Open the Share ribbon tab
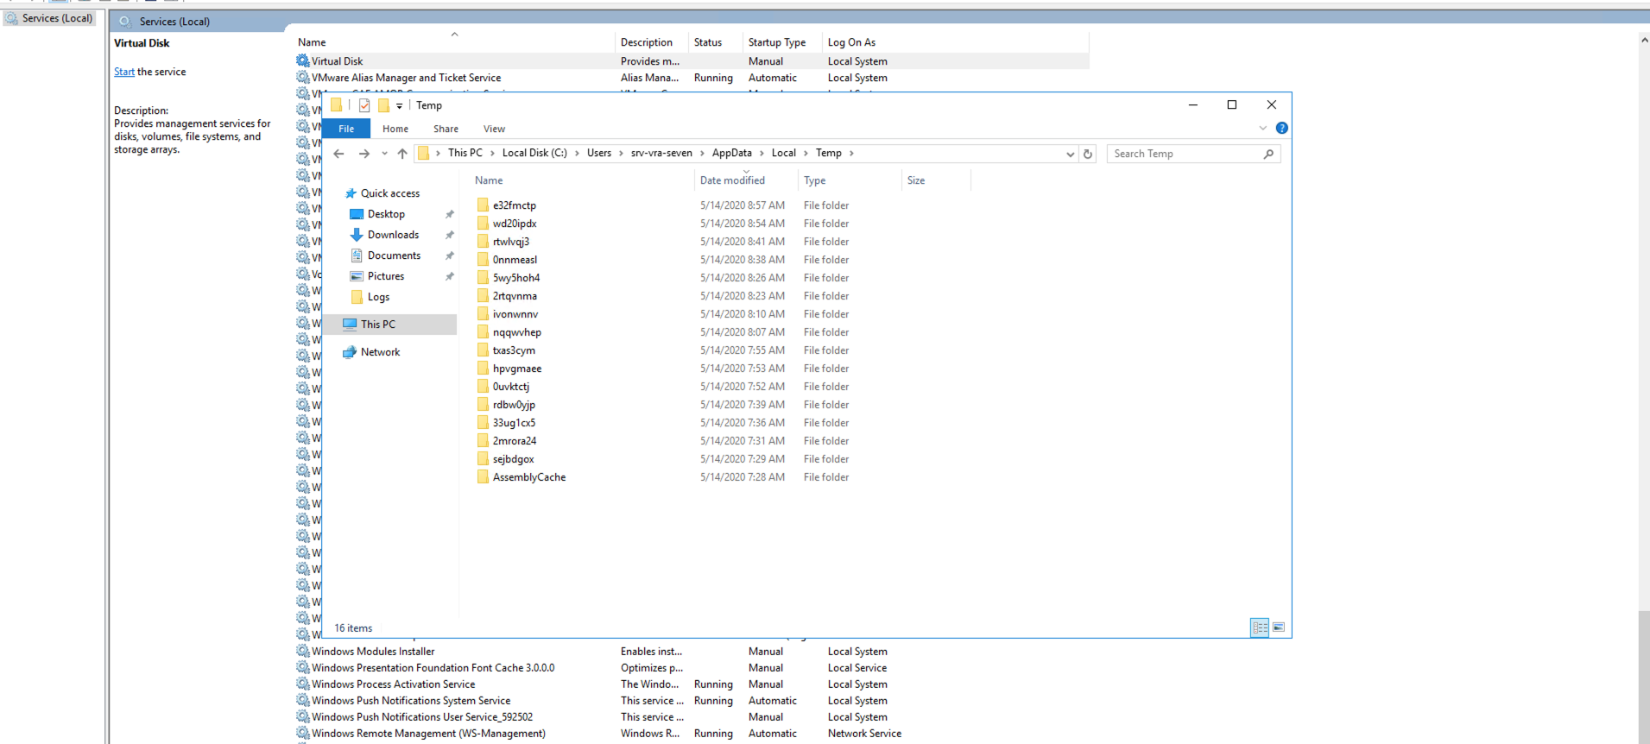Screen dimensions: 1650x744 coord(446,129)
